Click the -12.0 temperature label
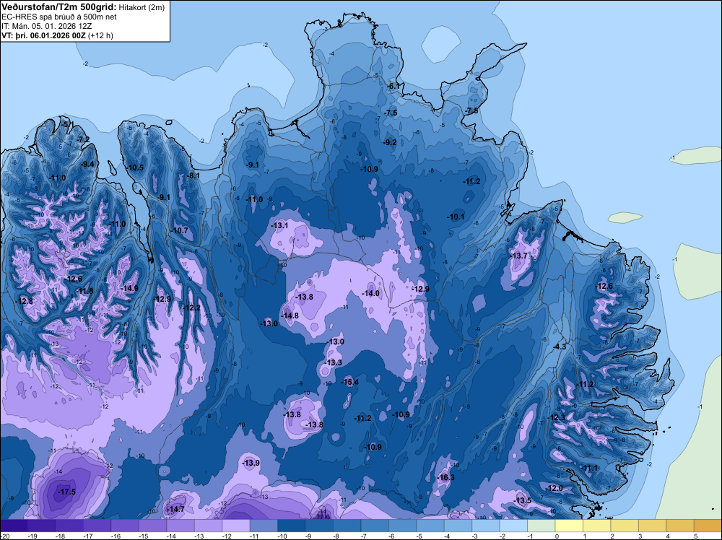The width and height of the screenshot is (722, 540). tap(554, 488)
